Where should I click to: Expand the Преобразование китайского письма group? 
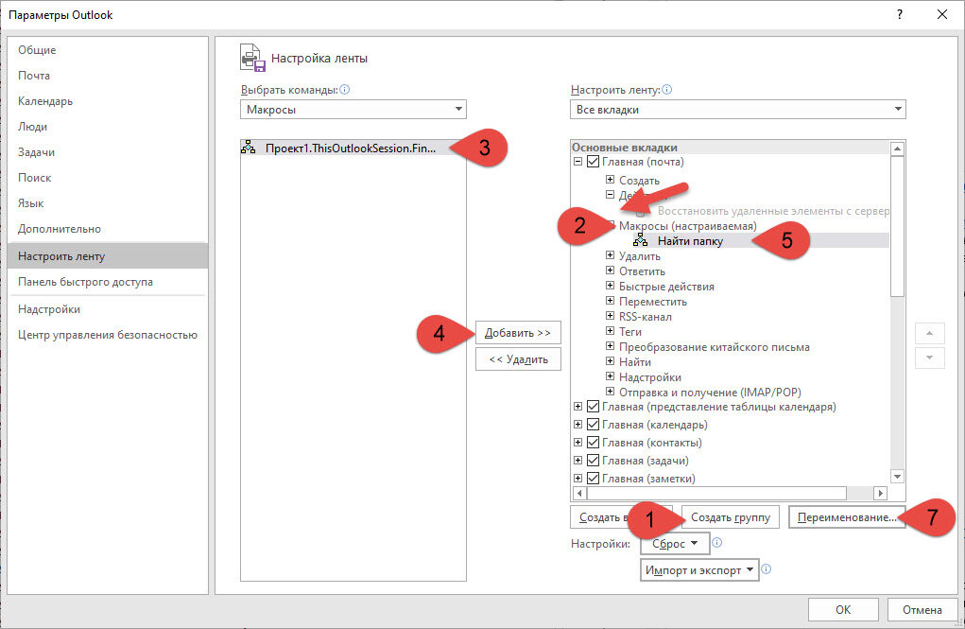(x=610, y=346)
